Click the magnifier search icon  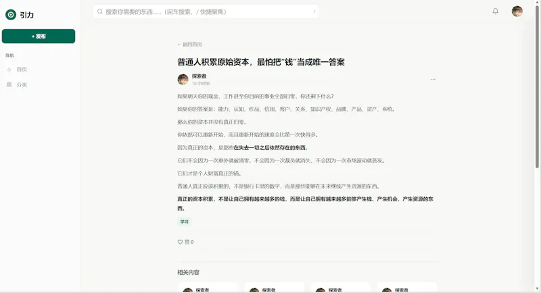pos(99,11)
